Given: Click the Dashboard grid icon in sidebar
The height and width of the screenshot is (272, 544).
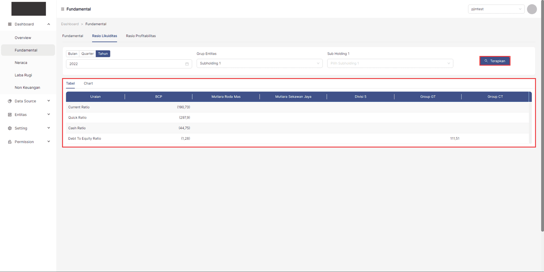Looking at the screenshot, I should point(10,24).
